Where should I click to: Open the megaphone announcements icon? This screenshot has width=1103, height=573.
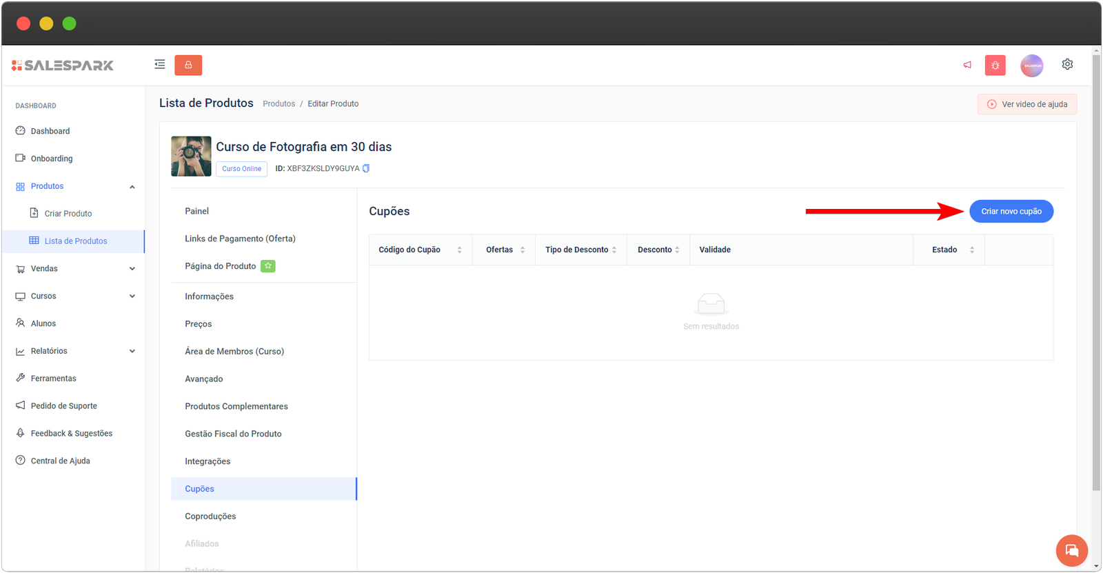pos(967,65)
